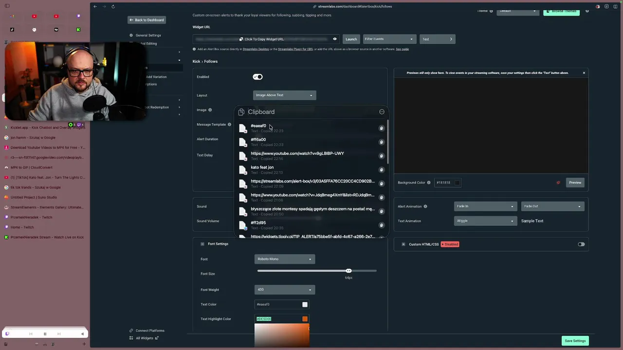The width and height of the screenshot is (623, 350).
Task: Click the Connect Platforms link icon
Action: [131, 331]
